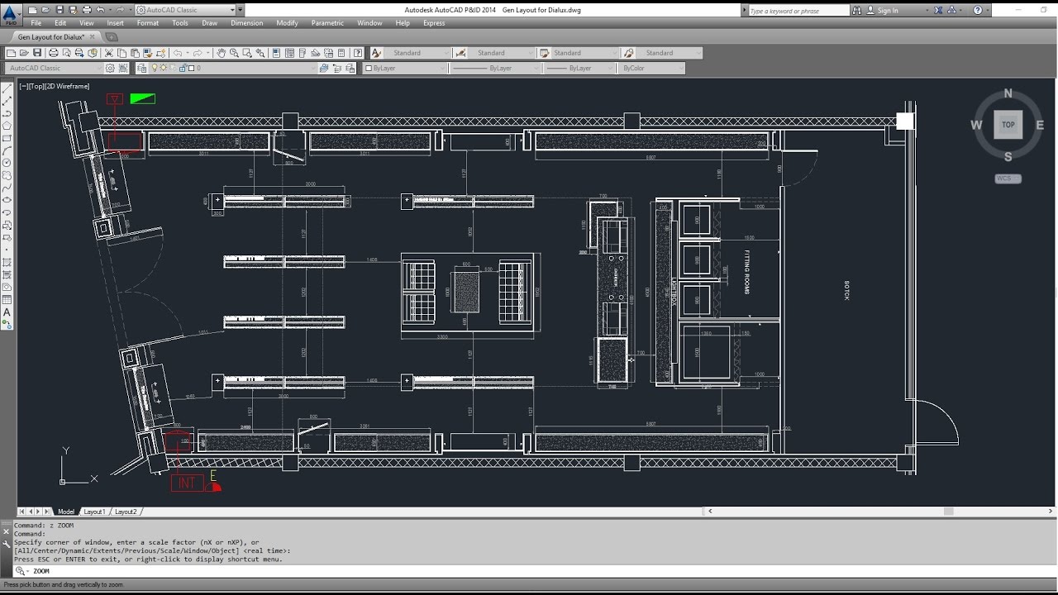
Task: Open the [2D Wireframe] visual style control
Action: tap(67, 86)
